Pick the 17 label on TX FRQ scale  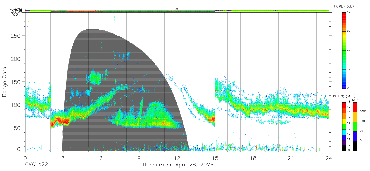point(349,107)
